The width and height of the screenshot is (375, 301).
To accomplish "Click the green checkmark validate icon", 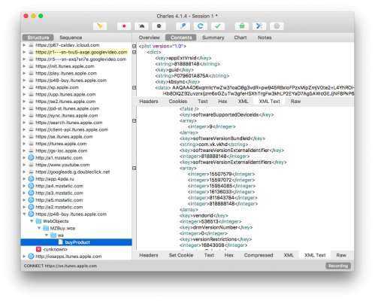I will pos(218,26).
